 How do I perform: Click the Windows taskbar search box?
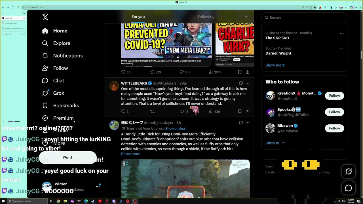(28, 201)
